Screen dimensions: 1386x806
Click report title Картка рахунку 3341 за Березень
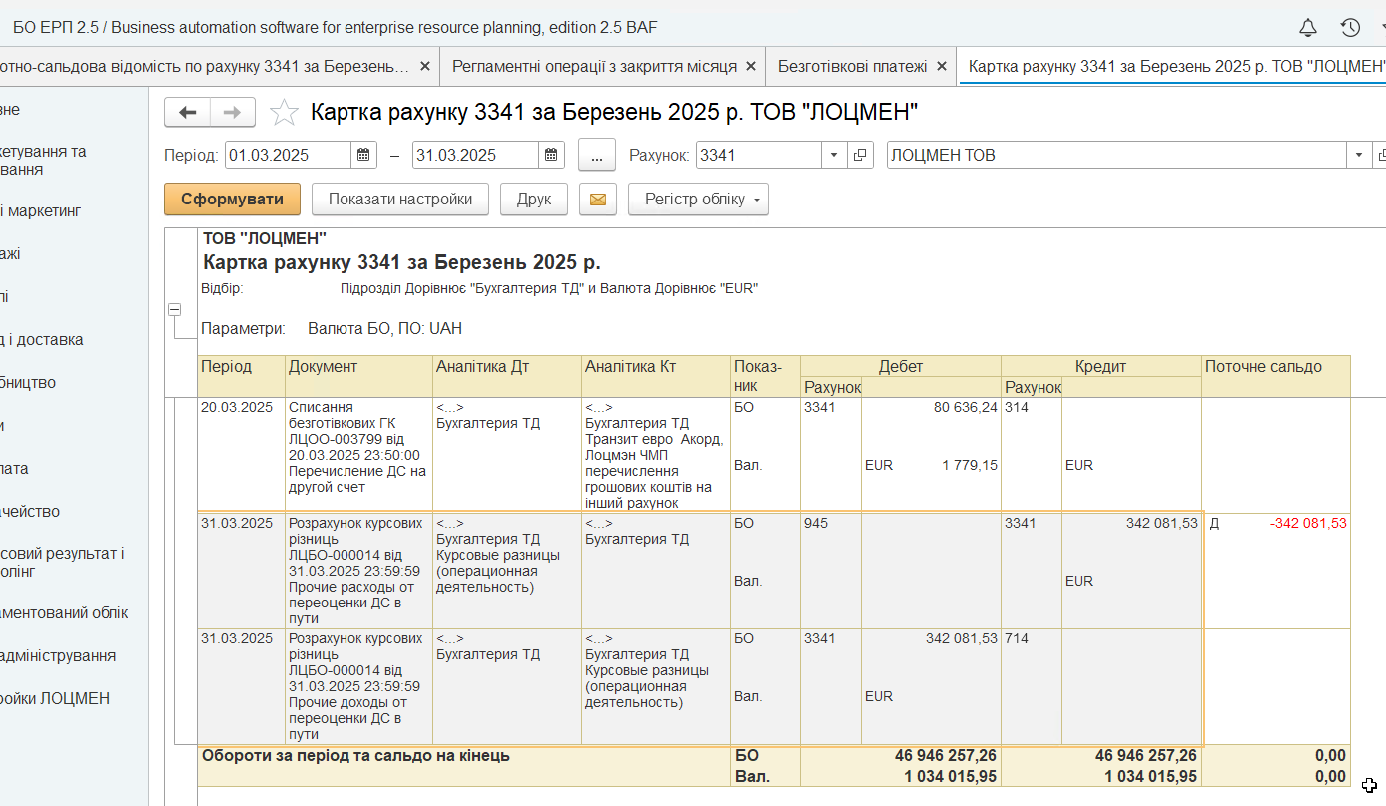pyautogui.click(x=401, y=263)
